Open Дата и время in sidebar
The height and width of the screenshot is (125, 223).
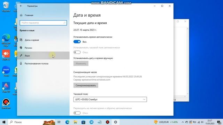pyautogui.click(x=43, y=40)
